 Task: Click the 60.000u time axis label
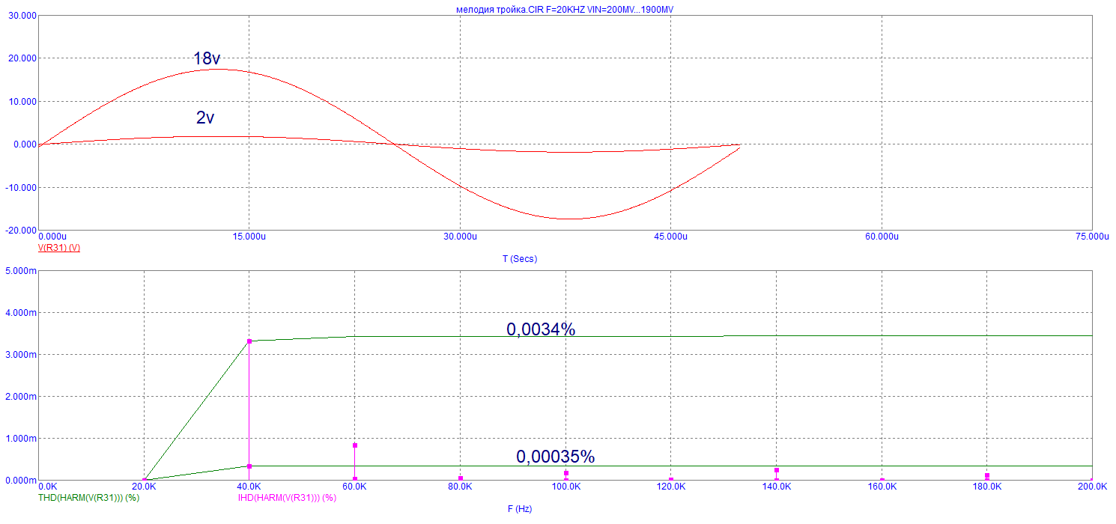pyautogui.click(x=882, y=237)
